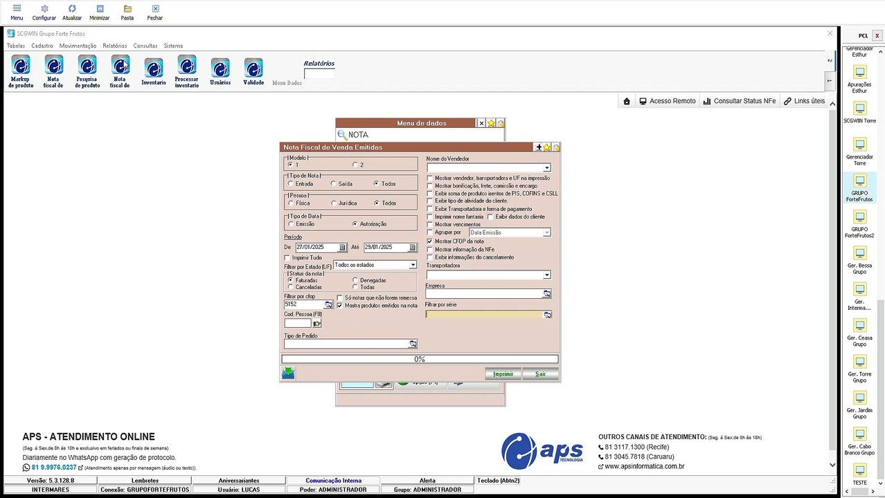This screenshot has height=498, width=885.
Task: Click the Imprimir button
Action: coord(503,374)
